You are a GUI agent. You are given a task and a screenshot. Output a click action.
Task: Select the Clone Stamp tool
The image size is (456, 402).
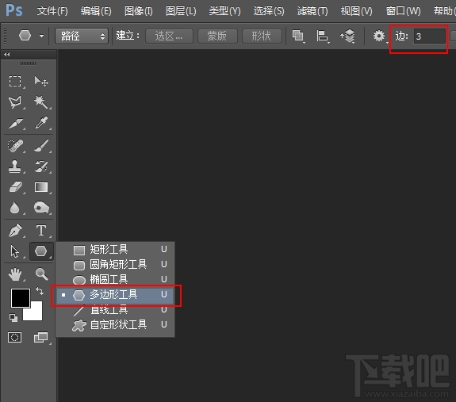15,167
